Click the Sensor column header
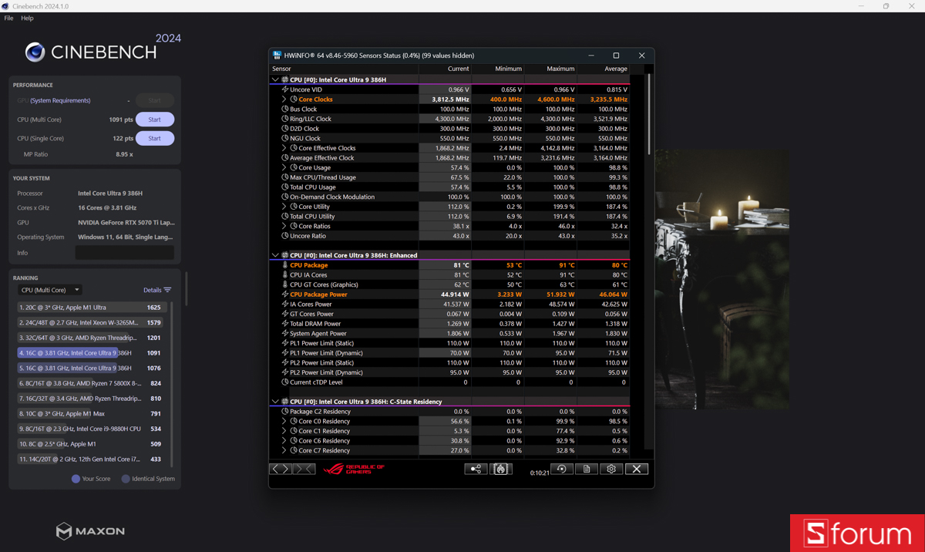 coord(344,69)
